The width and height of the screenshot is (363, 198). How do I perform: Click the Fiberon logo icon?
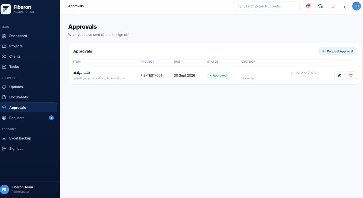[x=6, y=9]
